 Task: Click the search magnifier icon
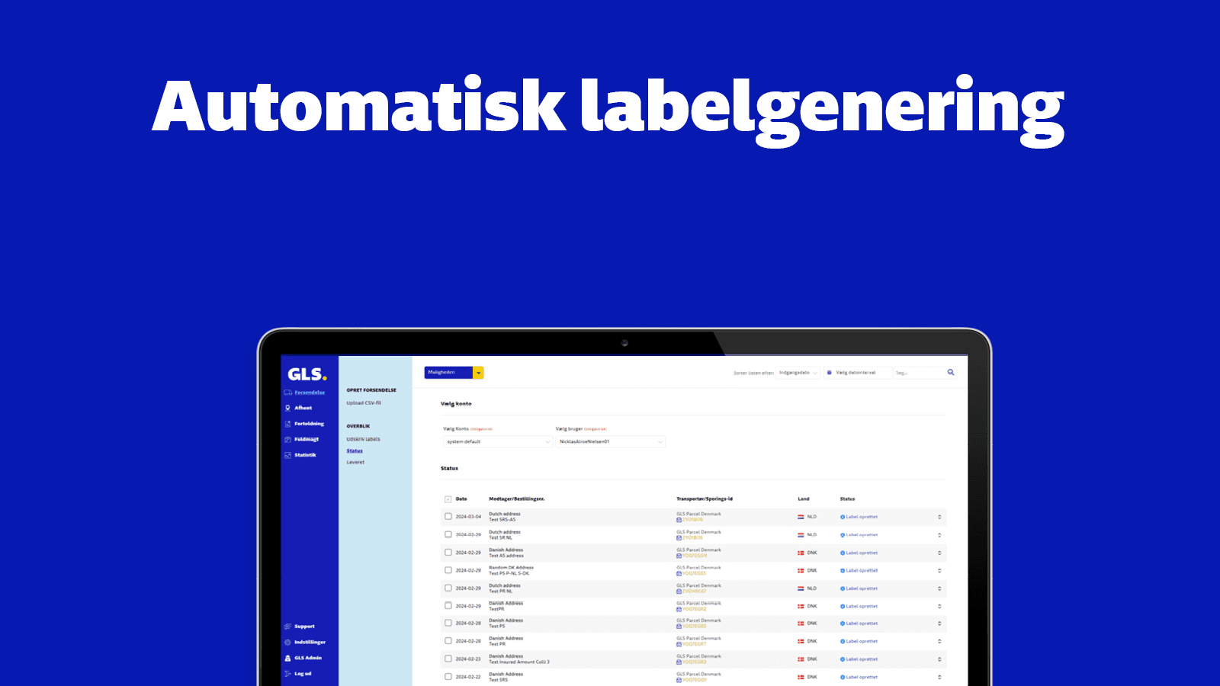951,373
